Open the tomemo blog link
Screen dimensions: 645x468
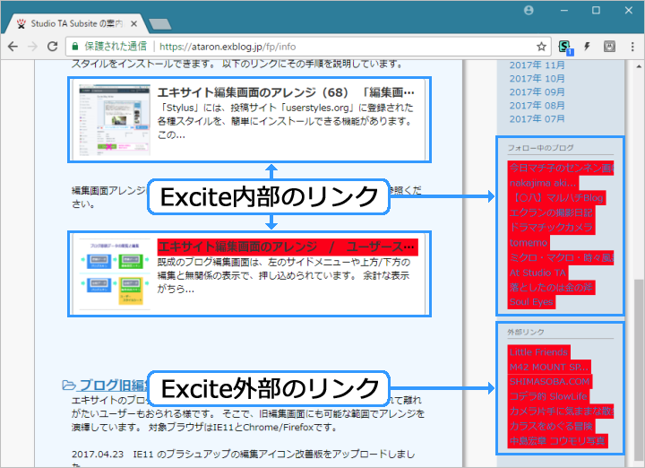click(529, 242)
